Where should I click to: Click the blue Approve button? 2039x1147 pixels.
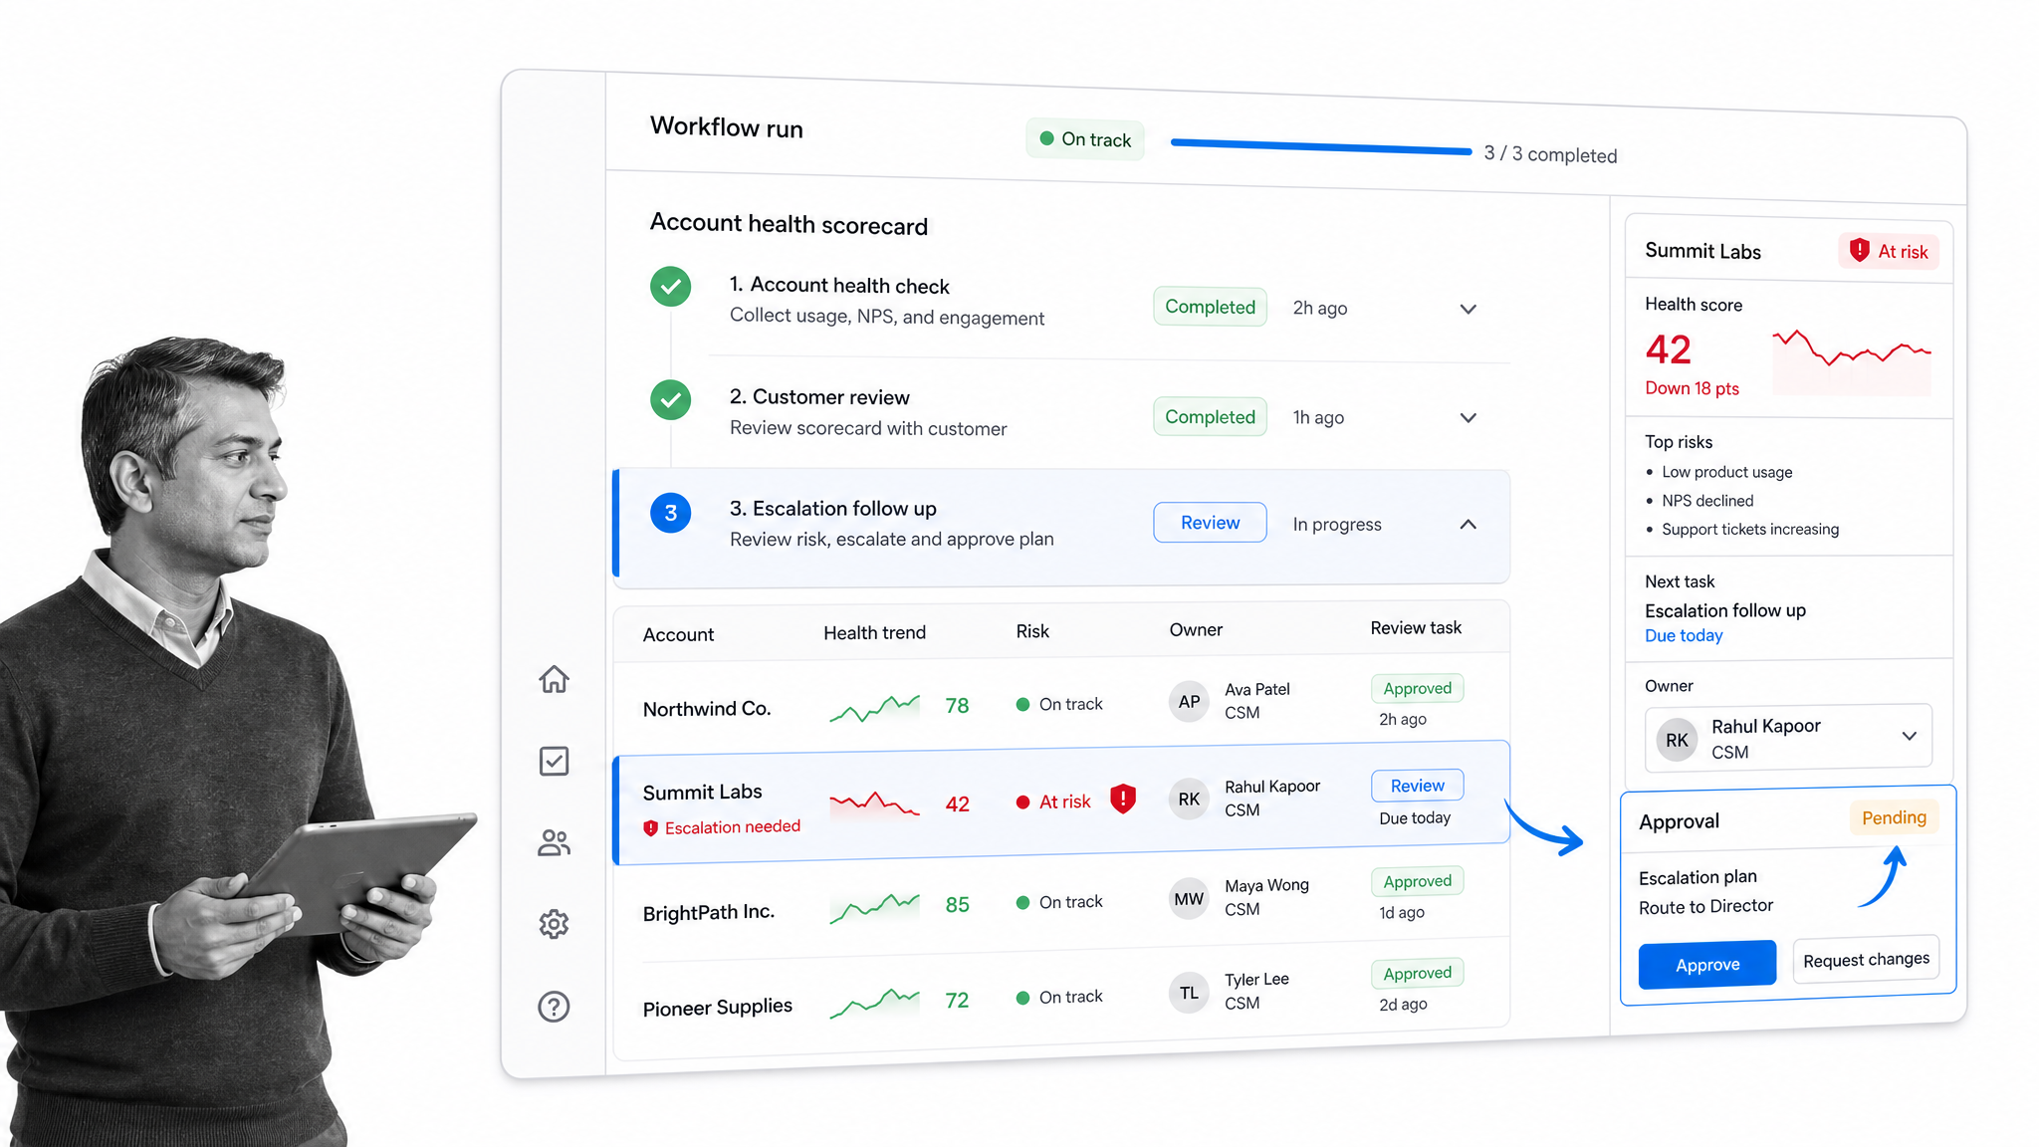(1707, 964)
